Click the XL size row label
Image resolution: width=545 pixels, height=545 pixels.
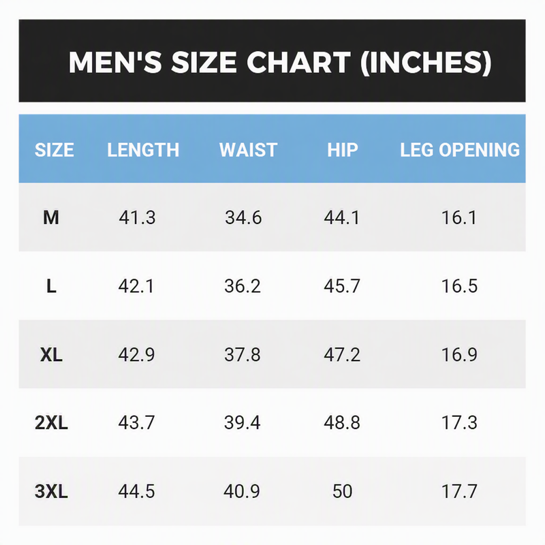coord(52,355)
